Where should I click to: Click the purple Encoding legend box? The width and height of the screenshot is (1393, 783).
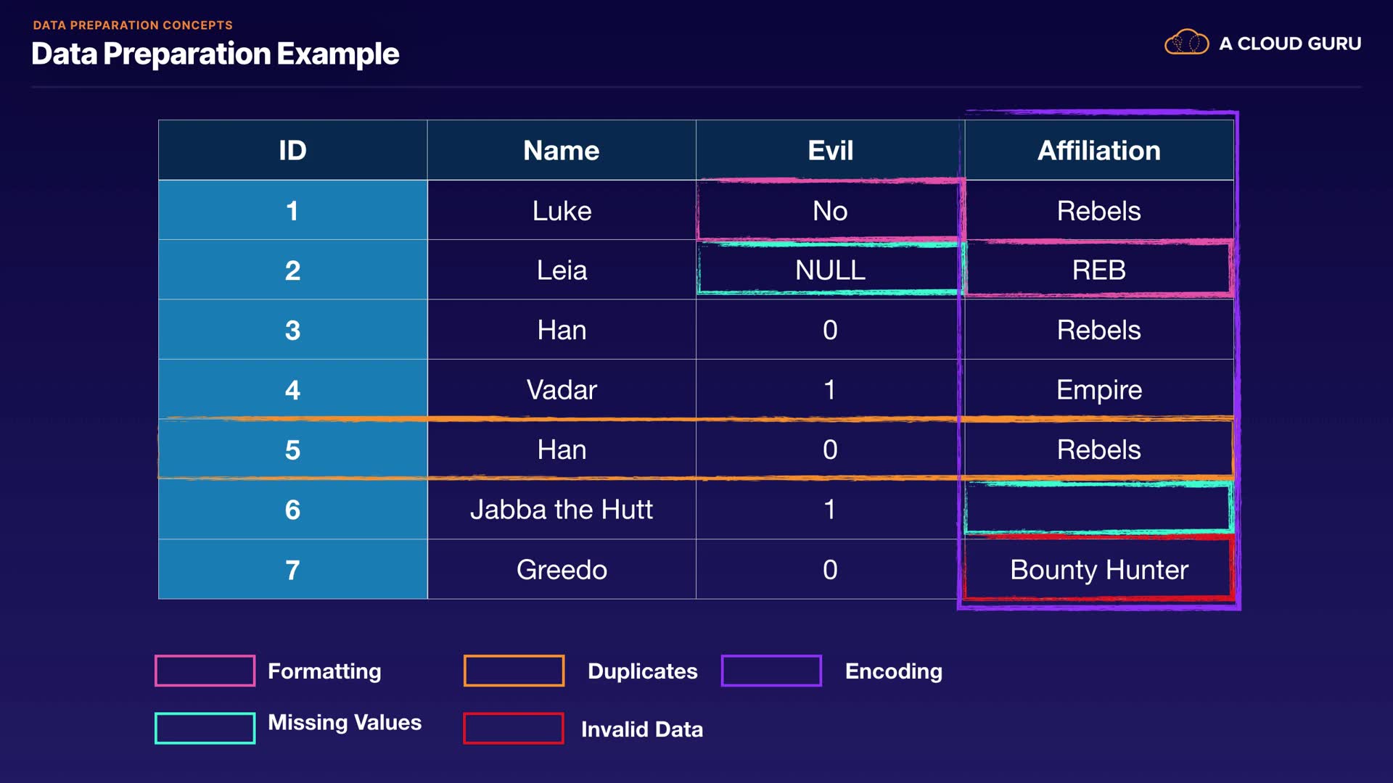pyautogui.click(x=771, y=671)
